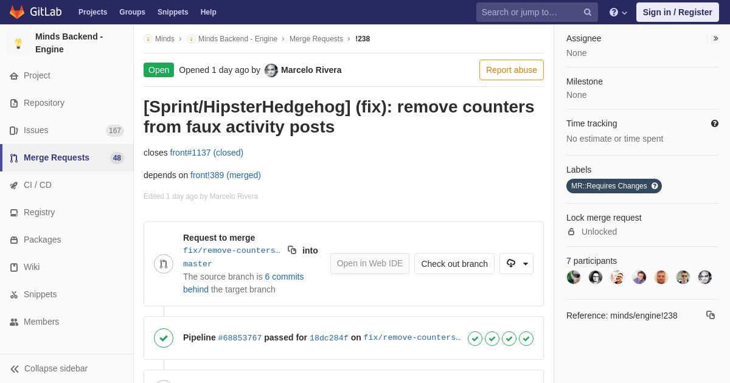Copy the merge request reference
Viewport: 730px width, 383px height.
[x=711, y=315]
